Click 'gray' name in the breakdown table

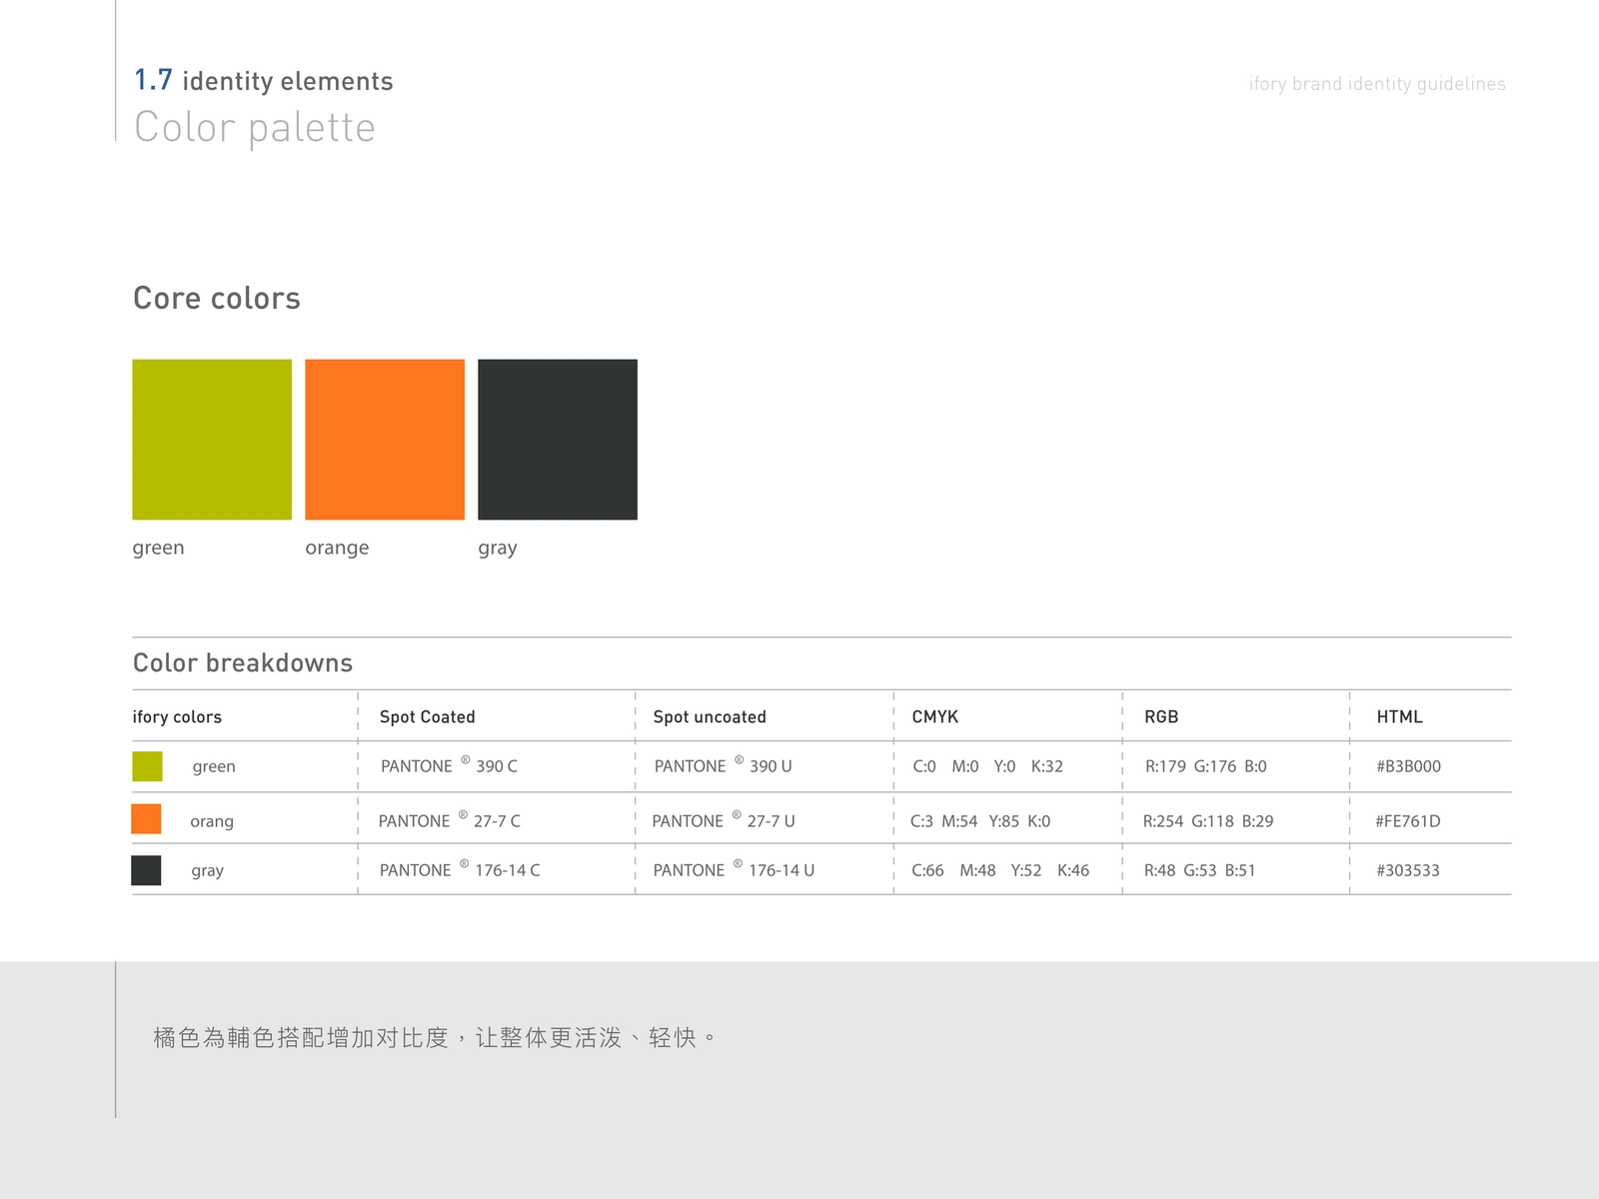click(208, 870)
